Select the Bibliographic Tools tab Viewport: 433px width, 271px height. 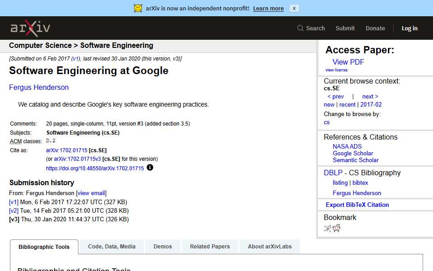click(x=44, y=247)
